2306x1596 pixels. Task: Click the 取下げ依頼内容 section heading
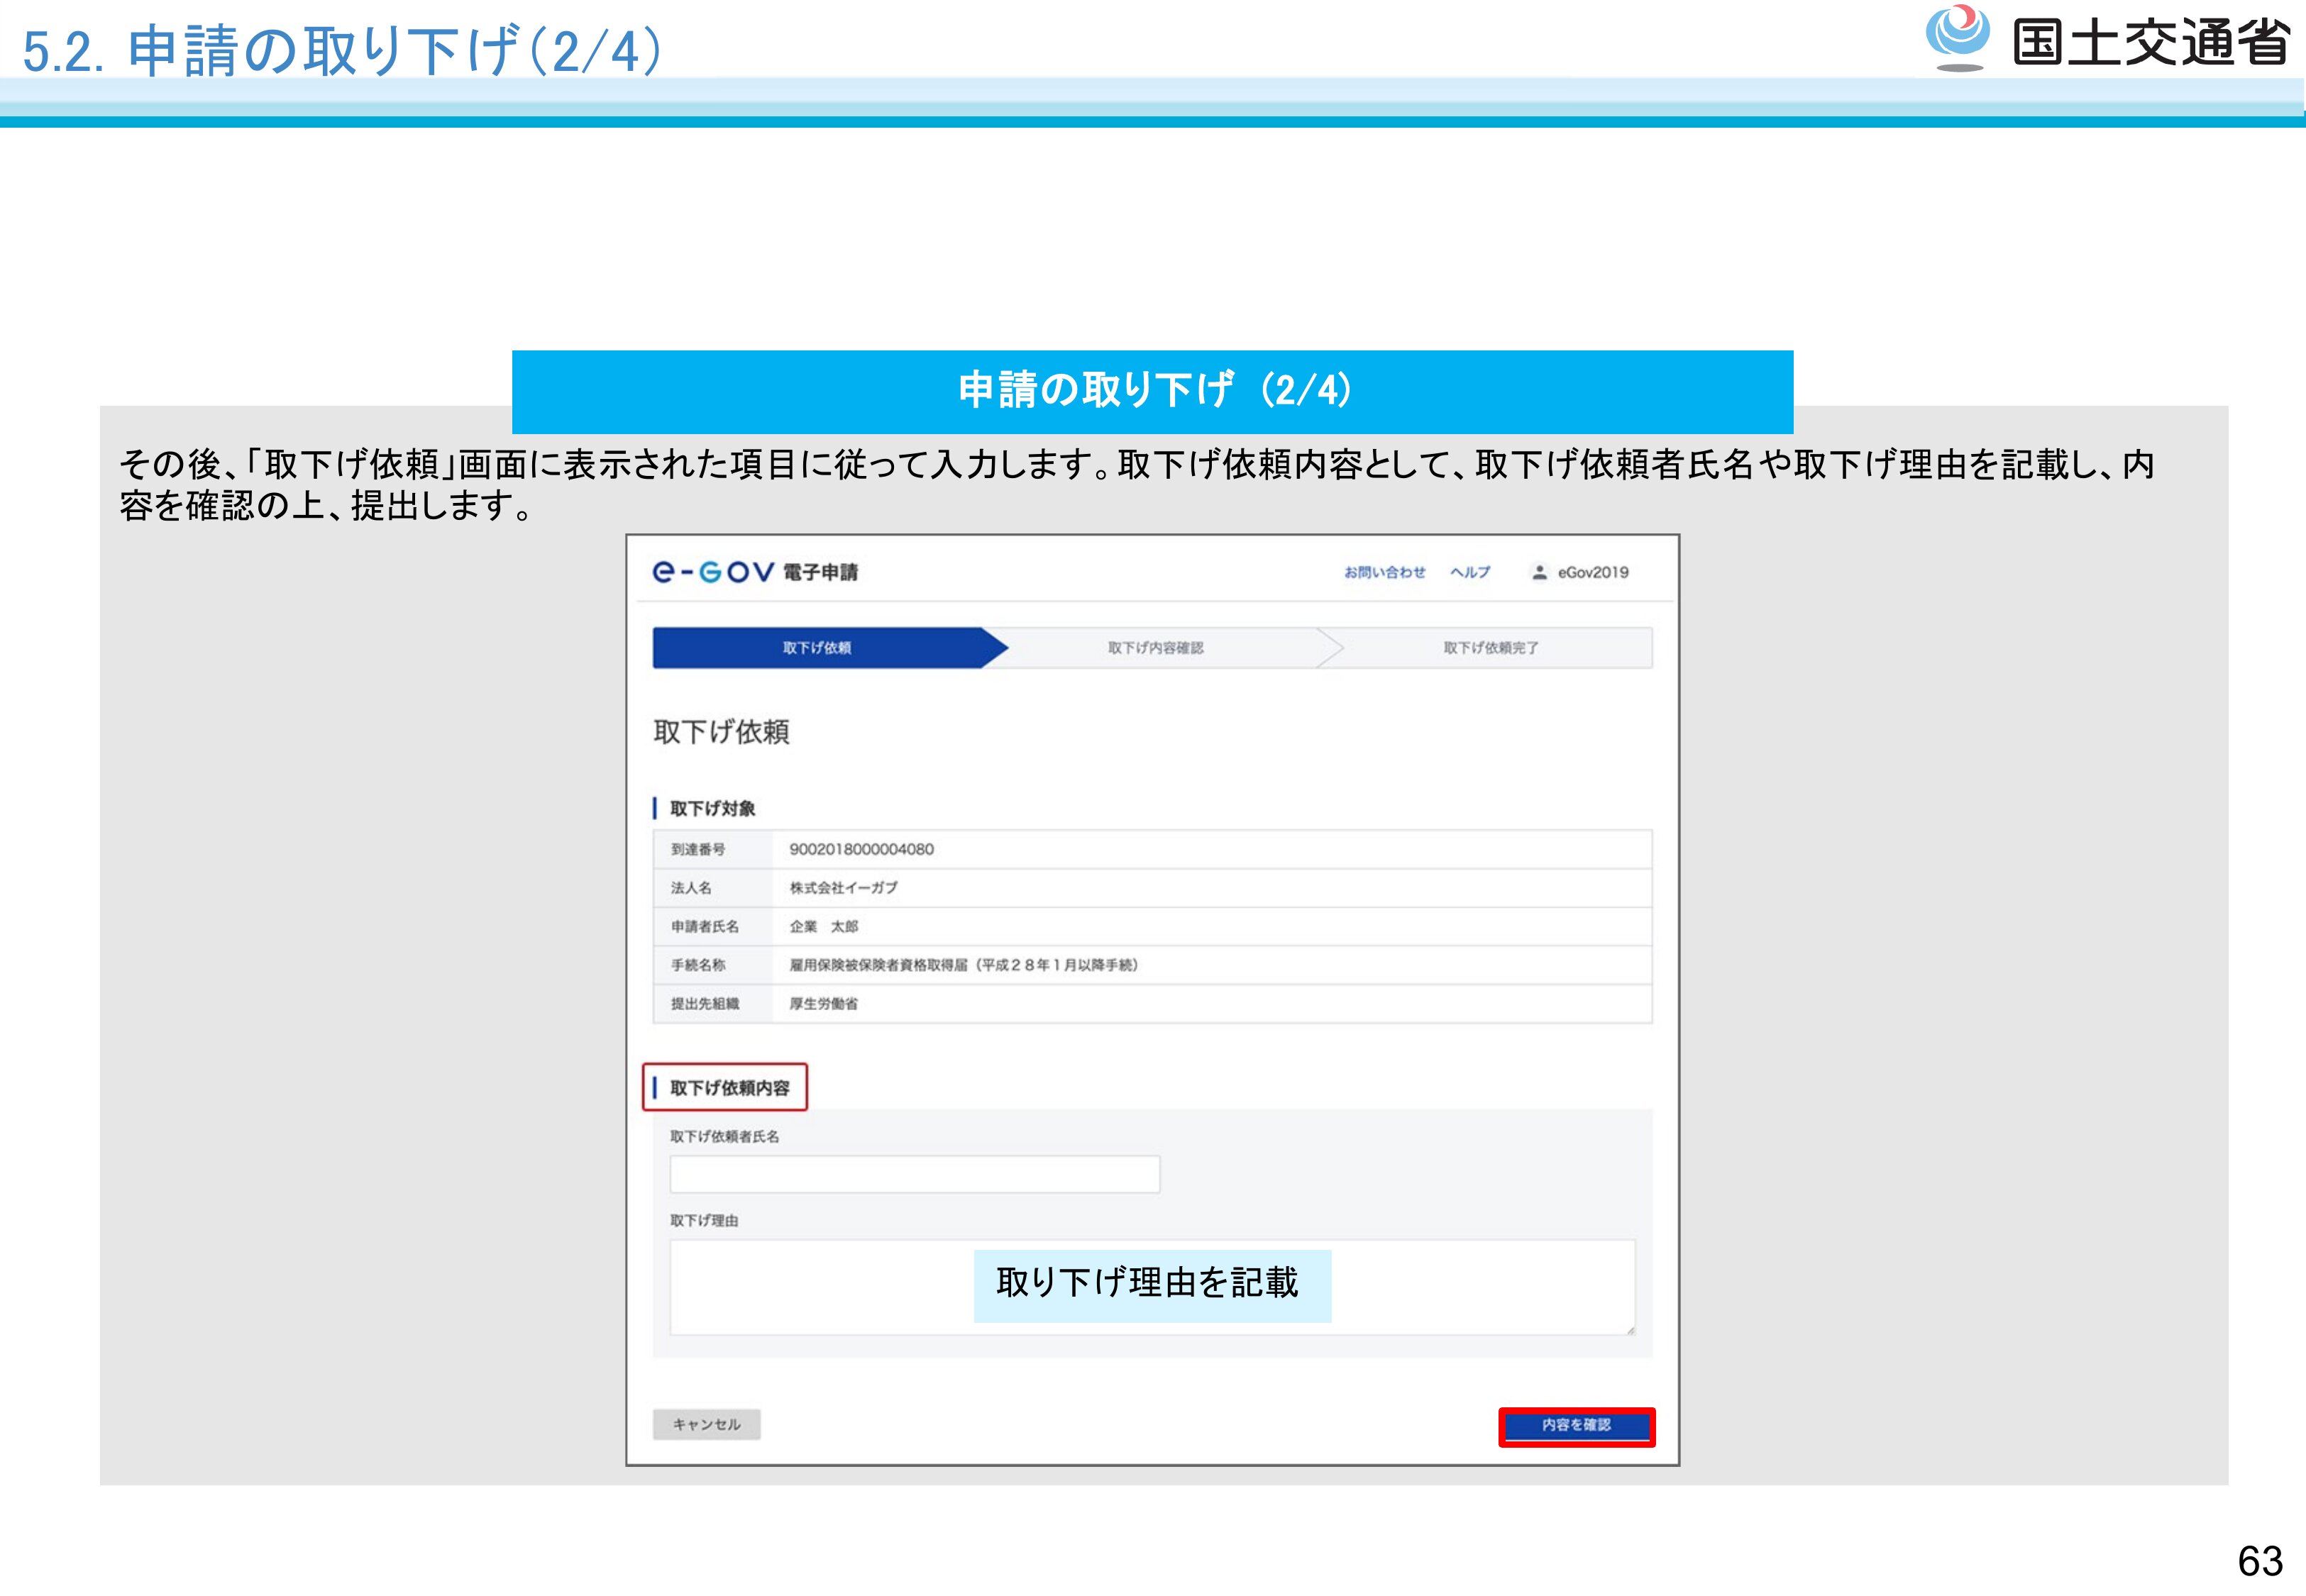pyautogui.click(x=728, y=1088)
